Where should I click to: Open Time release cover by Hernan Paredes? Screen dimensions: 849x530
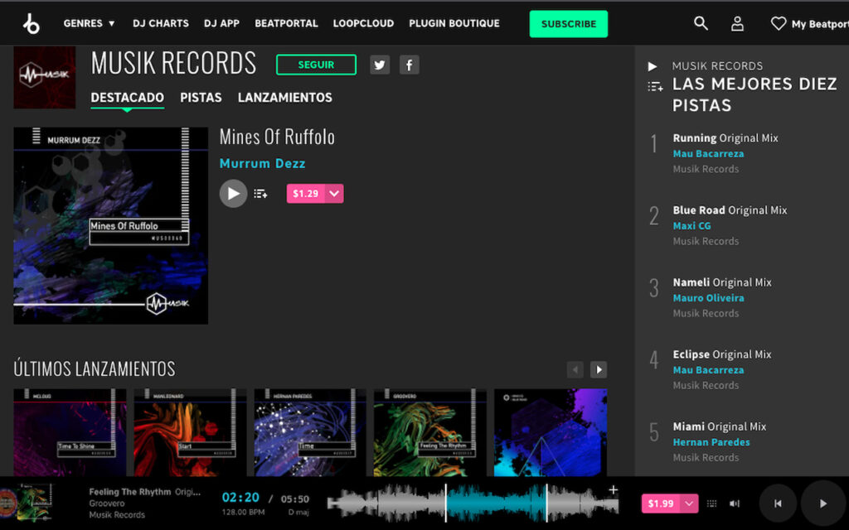tap(310, 432)
